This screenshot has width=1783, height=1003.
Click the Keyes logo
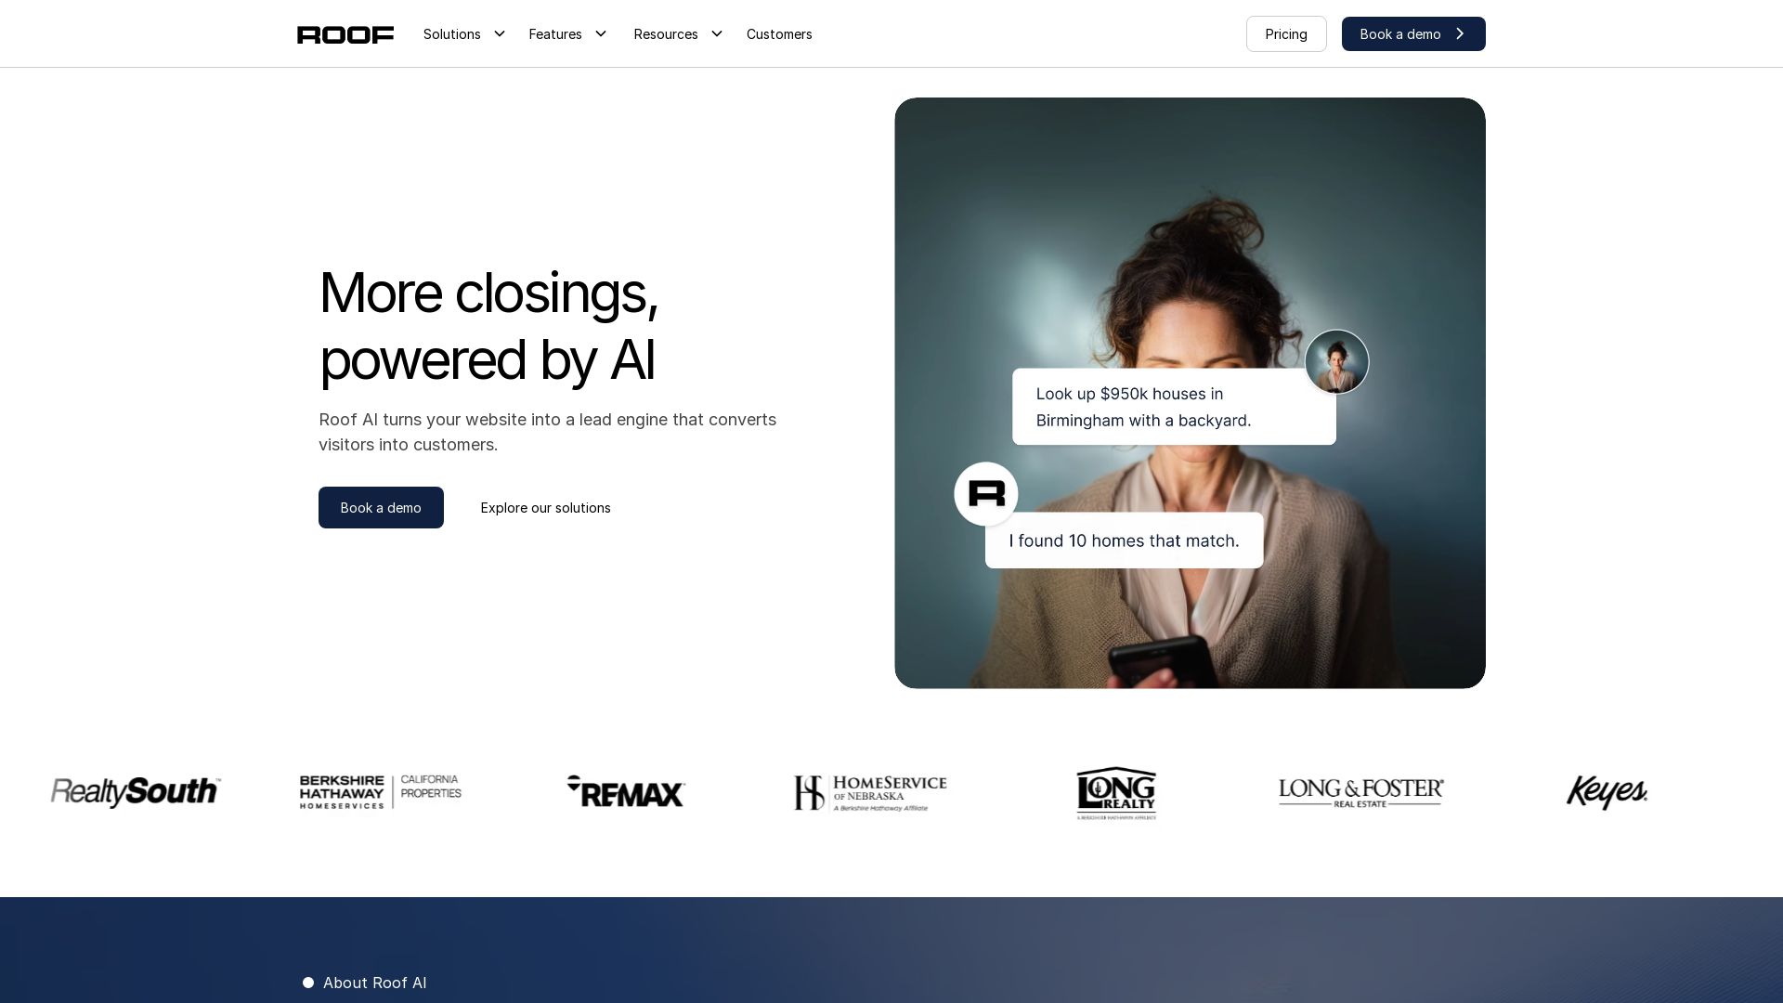1607,792
